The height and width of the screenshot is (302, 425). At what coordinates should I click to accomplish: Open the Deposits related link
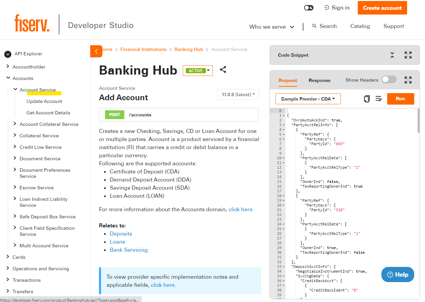[121, 234]
